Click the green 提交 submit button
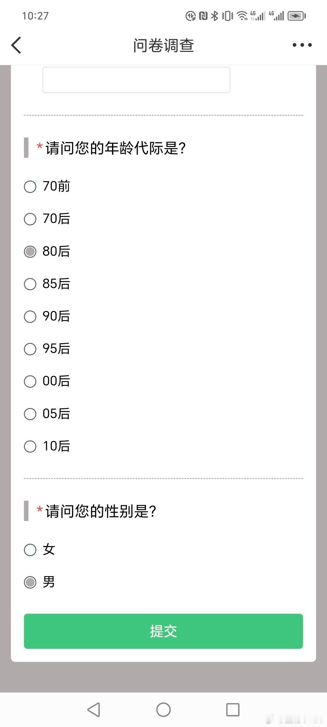 coord(163,631)
